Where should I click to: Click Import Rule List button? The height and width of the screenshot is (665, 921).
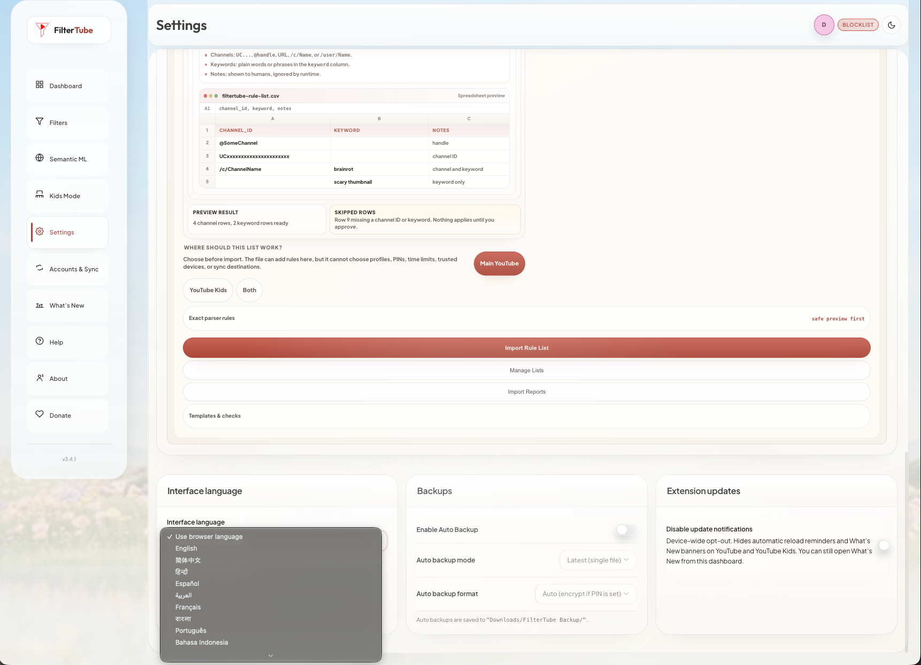pyautogui.click(x=526, y=348)
